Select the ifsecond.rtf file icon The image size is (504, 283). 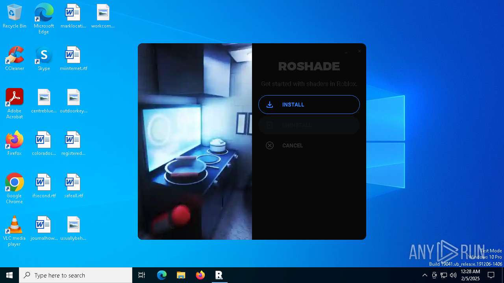[44, 186]
